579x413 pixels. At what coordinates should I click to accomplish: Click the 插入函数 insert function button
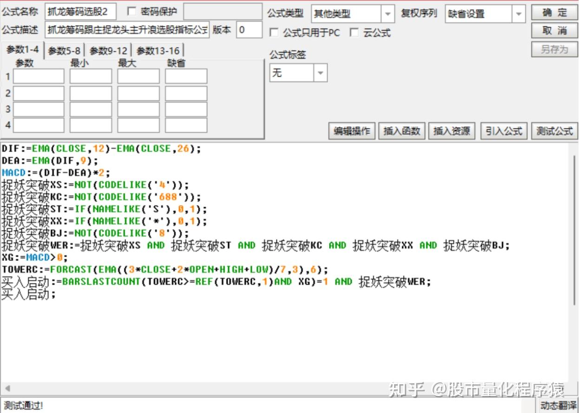[x=402, y=131]
